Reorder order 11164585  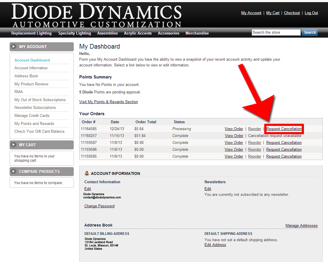coord(255,129)
